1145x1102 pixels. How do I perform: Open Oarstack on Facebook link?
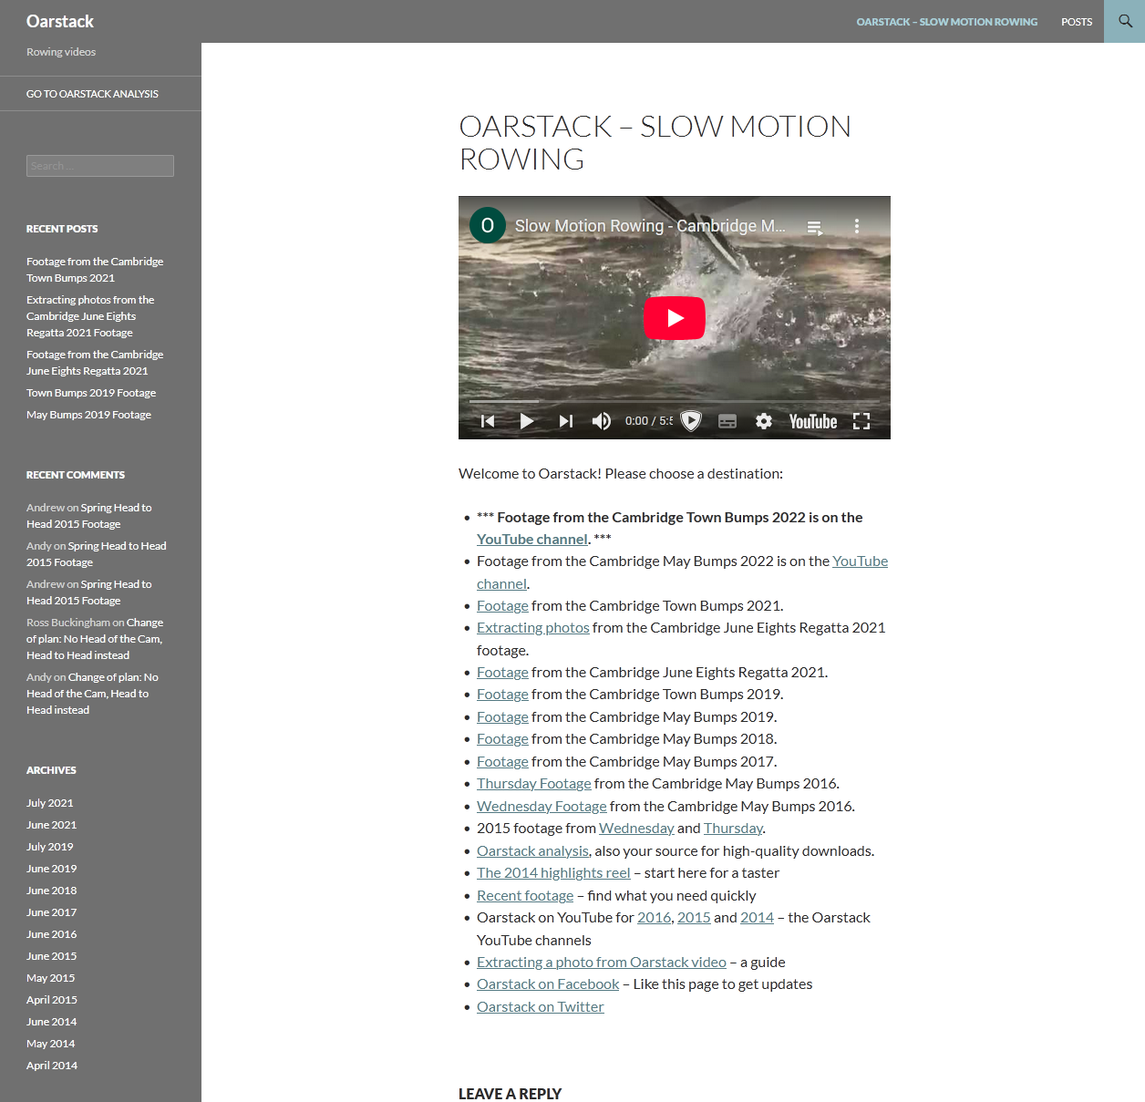pyautogui.click(x=548, y=984)
